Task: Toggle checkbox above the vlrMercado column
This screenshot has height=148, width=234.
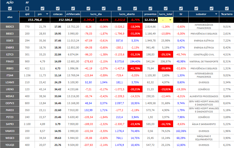Action: (73, 9)
